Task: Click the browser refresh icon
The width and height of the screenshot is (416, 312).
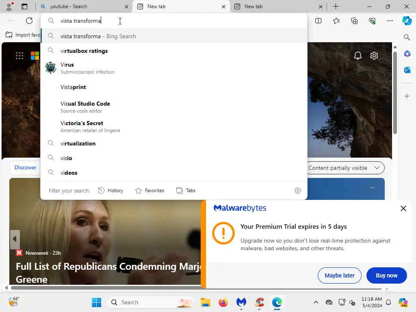Action: pyautogui.click(x=29, y=21)
